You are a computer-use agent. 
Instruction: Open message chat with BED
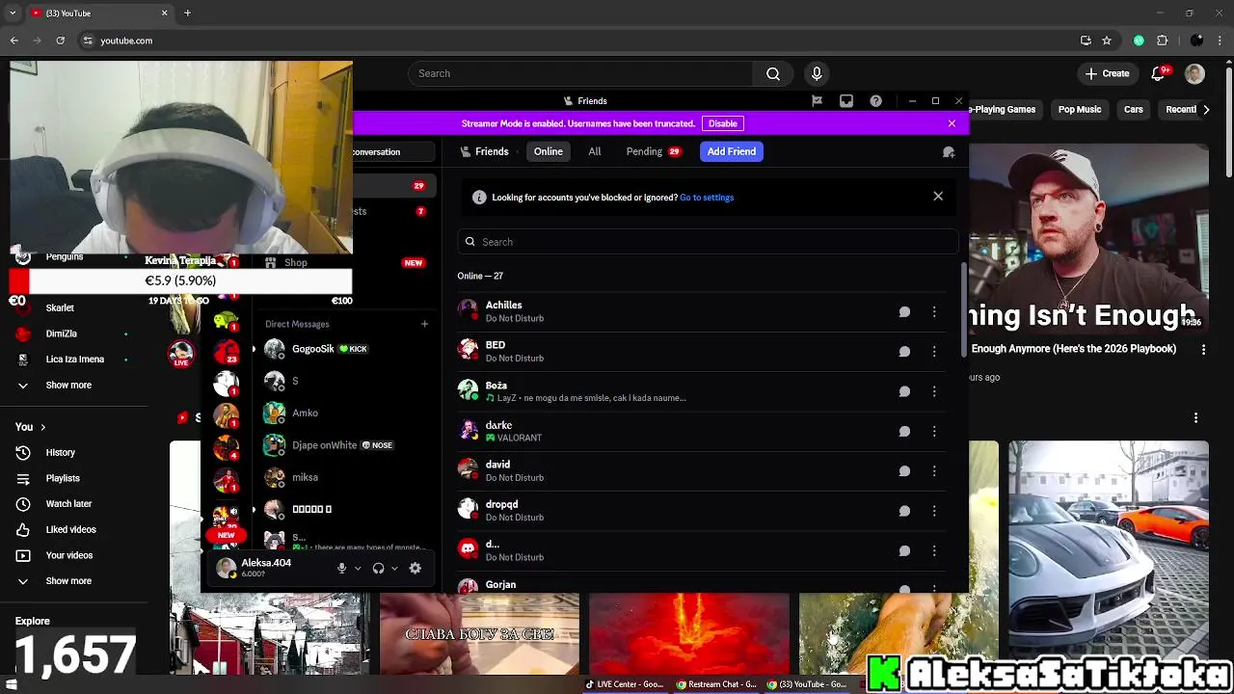point(904,352)
